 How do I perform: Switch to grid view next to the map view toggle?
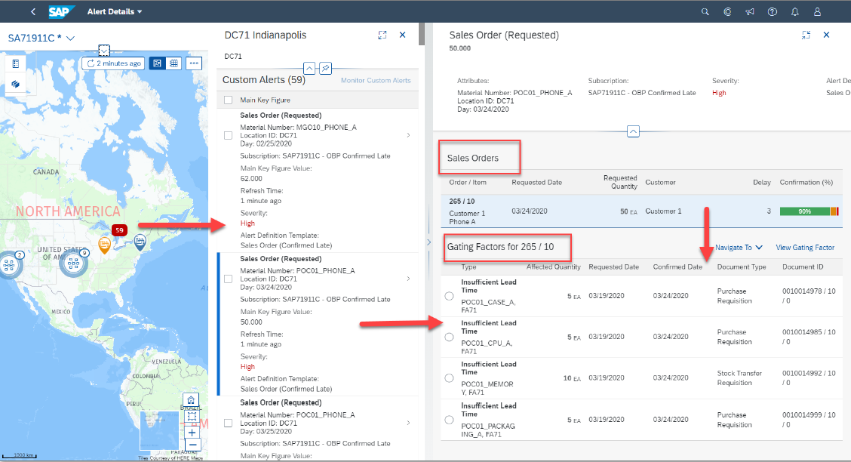[x=175, y=63]
